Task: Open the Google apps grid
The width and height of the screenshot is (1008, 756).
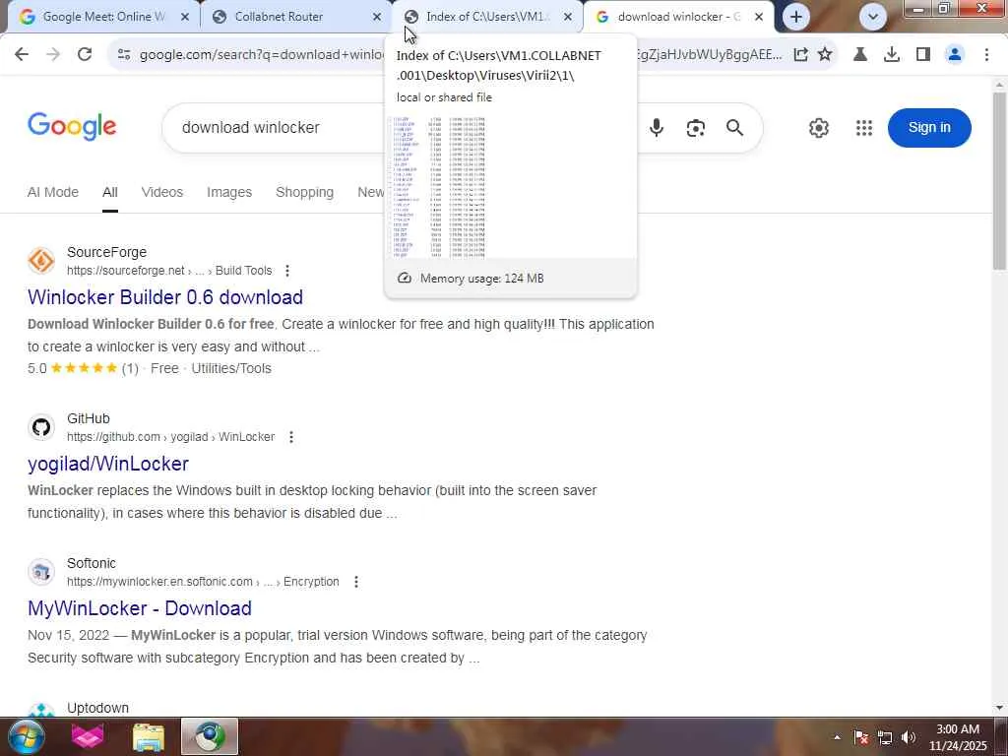Action: 864,127
